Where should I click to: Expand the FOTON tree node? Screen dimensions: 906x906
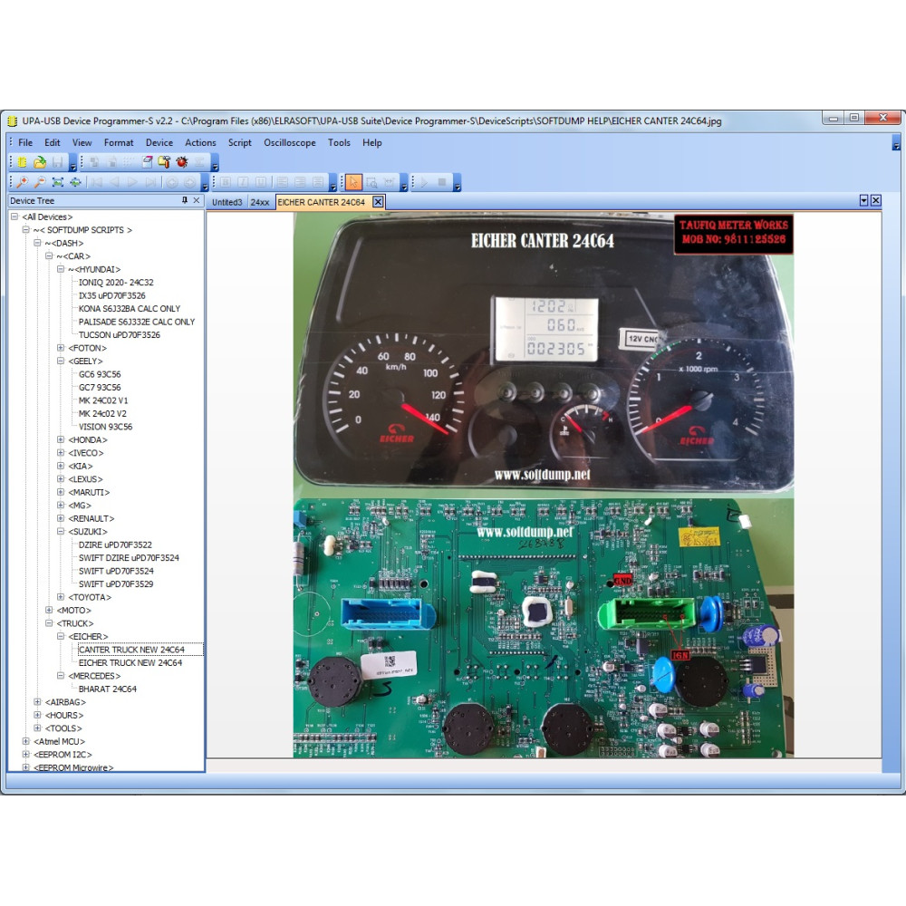click(x=61, y=348)
